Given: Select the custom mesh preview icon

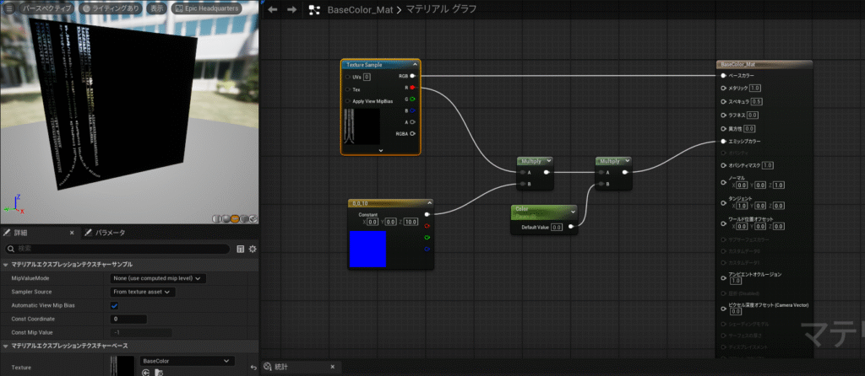Looking at the screenshot, I should (x=253, y=218).
